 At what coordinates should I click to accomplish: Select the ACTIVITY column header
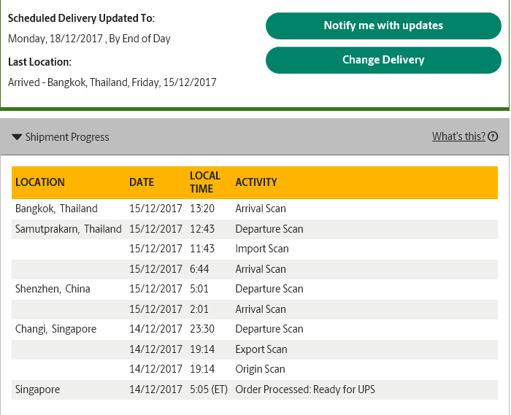coord(256,182)
